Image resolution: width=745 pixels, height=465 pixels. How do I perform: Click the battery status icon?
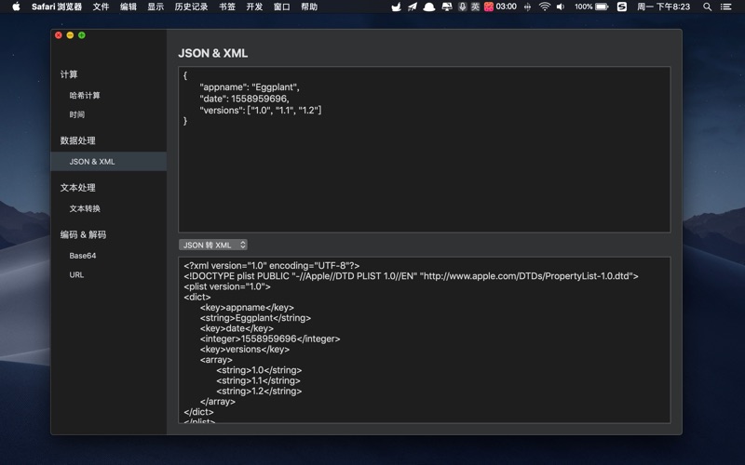coord(602,7)
